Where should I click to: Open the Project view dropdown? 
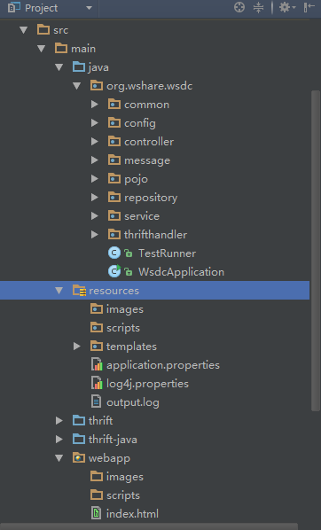89,8
